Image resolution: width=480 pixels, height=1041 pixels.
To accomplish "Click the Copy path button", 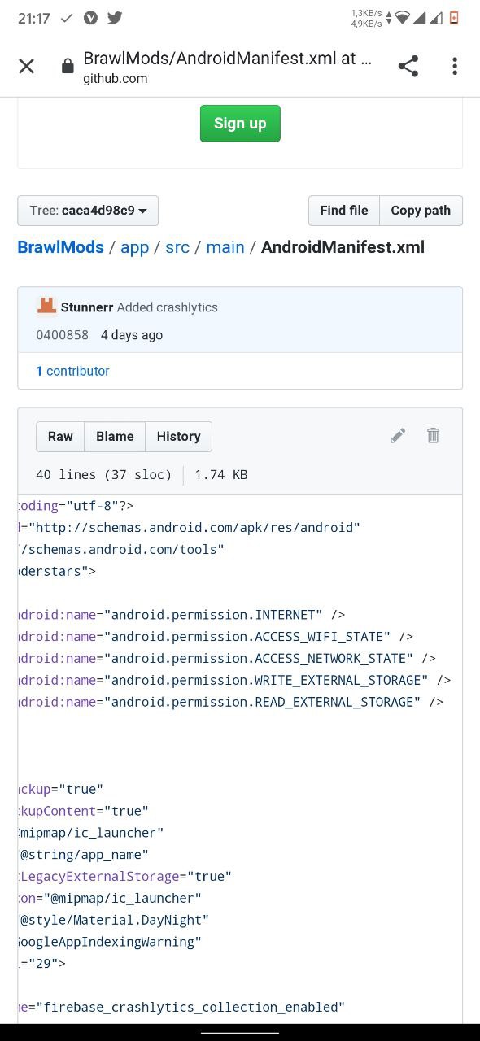I will click(x=421, y=211).
